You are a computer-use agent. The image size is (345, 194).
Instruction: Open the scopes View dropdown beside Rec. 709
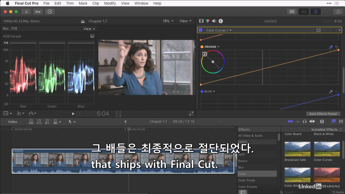[89, 29]
